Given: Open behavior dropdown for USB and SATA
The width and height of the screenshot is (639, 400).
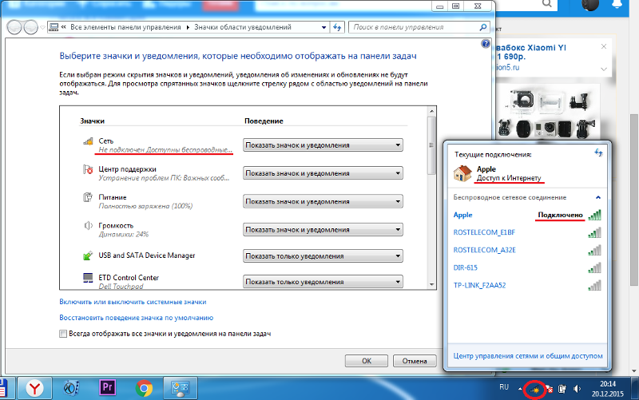Looking at the screenshot, I should (323, 256).
